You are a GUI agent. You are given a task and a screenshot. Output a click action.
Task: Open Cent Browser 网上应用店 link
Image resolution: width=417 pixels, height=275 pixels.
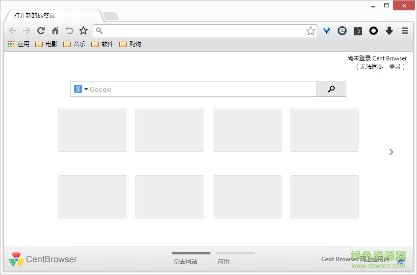[x=355, y=259]
